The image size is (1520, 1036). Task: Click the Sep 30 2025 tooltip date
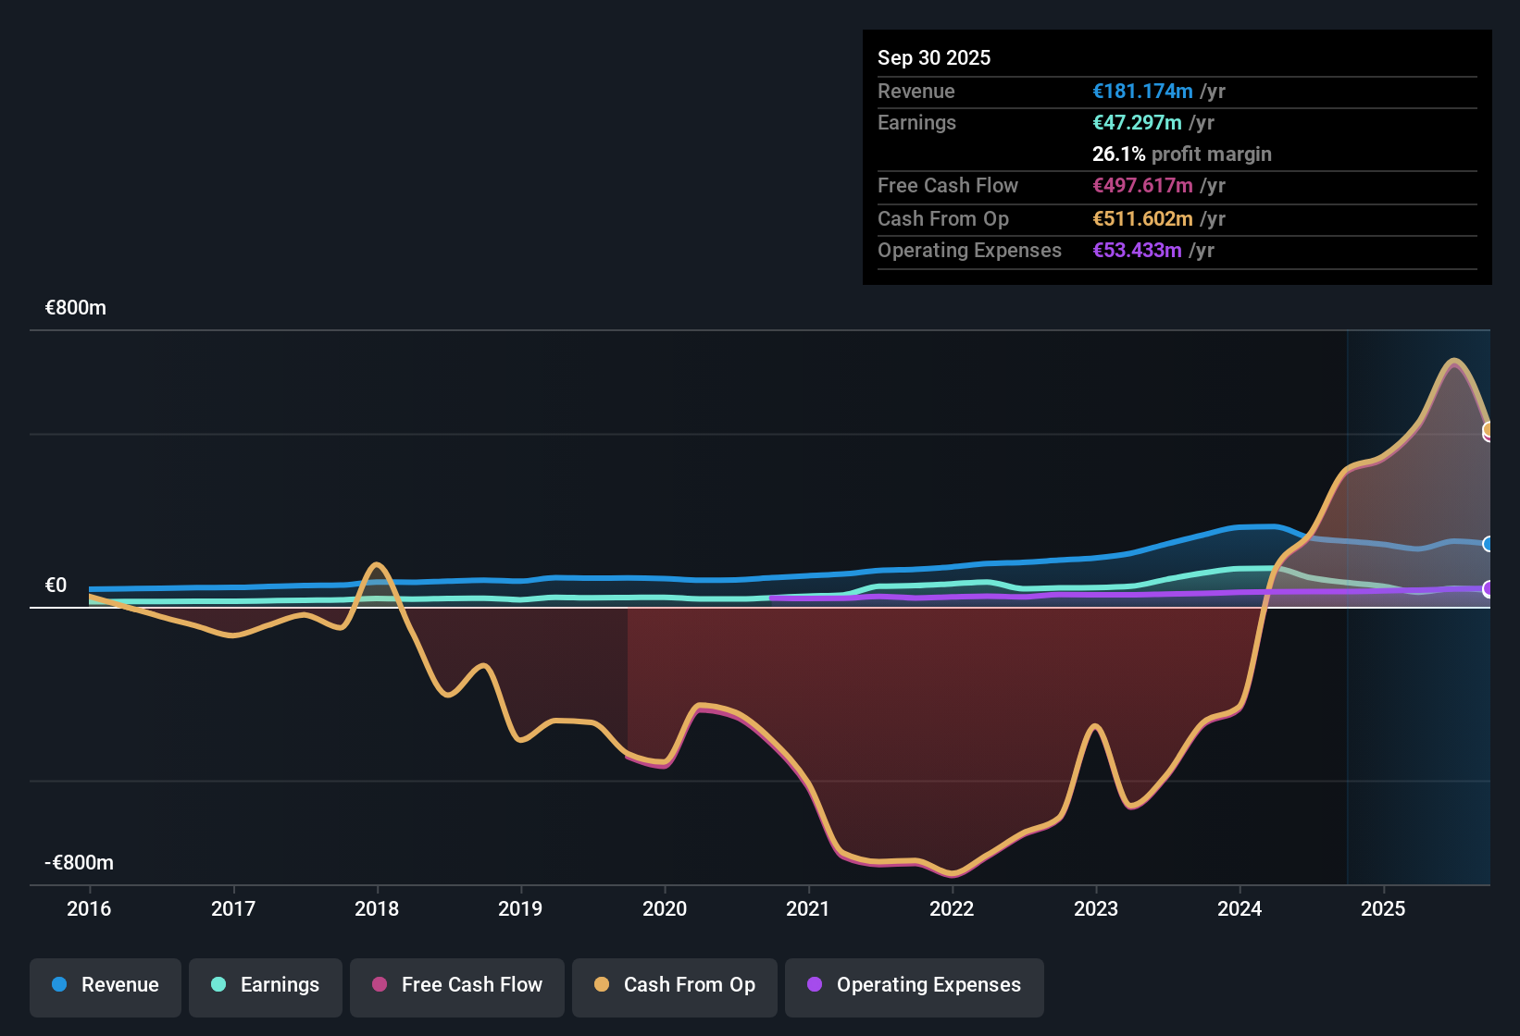click(x=934, y=58)
